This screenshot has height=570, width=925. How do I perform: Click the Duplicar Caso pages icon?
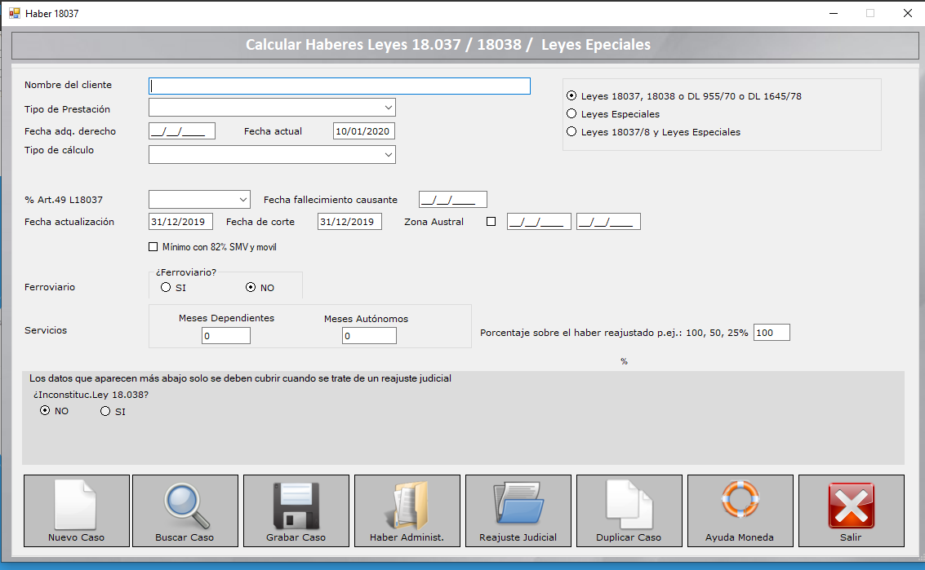click(x=629, y=506)
